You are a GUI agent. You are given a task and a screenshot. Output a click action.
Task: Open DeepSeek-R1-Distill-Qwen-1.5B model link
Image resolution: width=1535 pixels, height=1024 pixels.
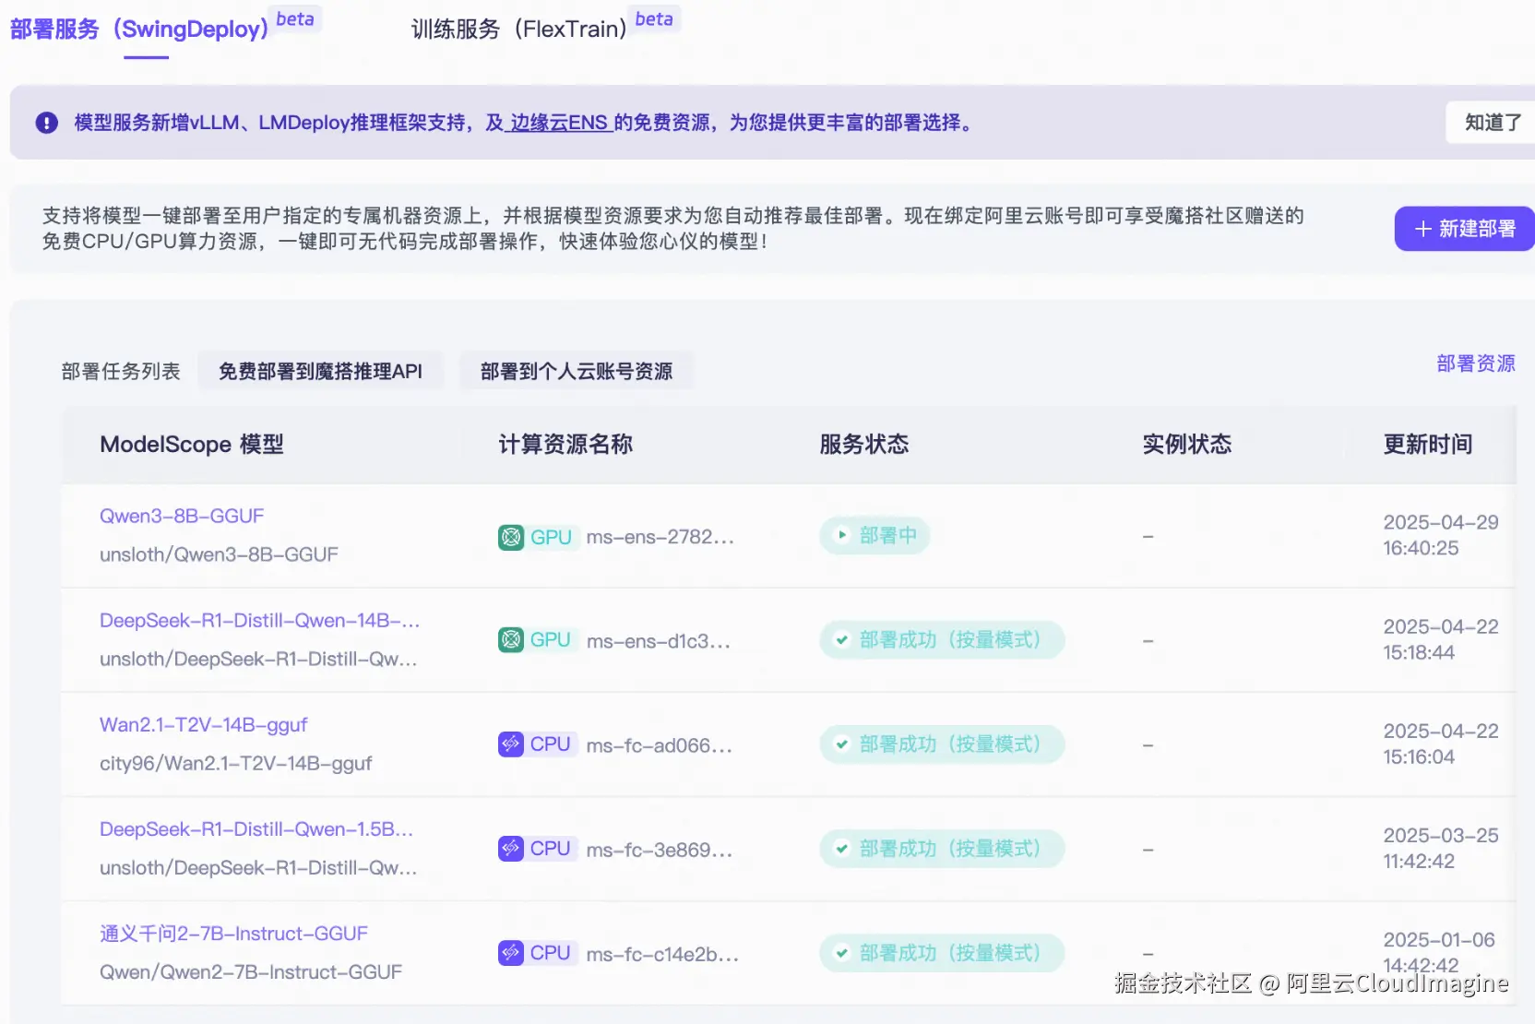[x=256, y=828]
